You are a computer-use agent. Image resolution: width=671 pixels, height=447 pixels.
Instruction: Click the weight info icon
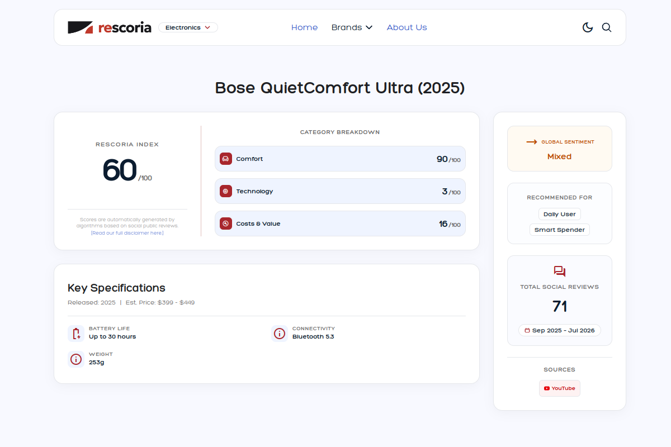click(x=76, y=359)
